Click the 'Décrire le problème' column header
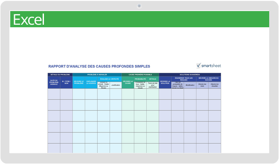Viewport: 279px width, 164px height. click(x=78, y=83)
